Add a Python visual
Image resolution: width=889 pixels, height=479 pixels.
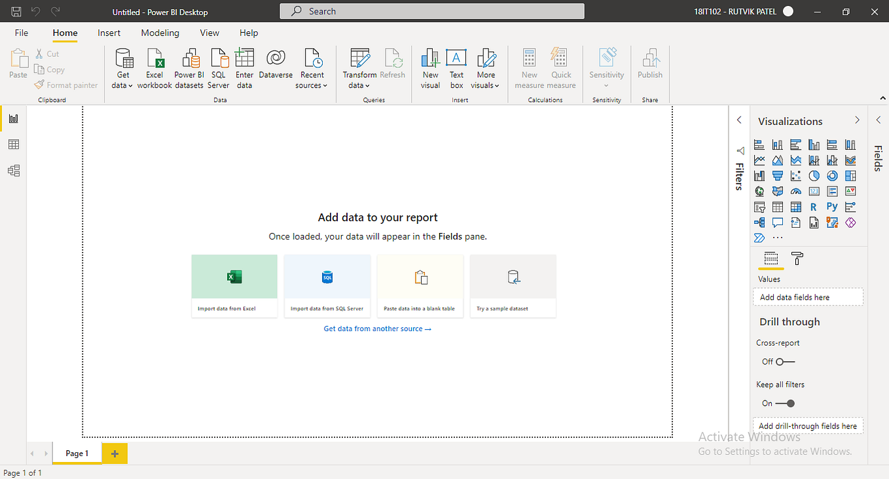tap(832, 206)
